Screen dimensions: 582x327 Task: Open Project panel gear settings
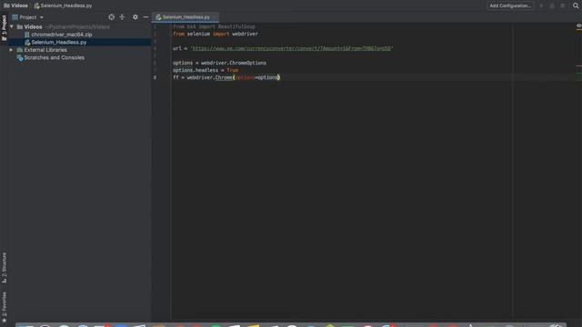point(135,17)
